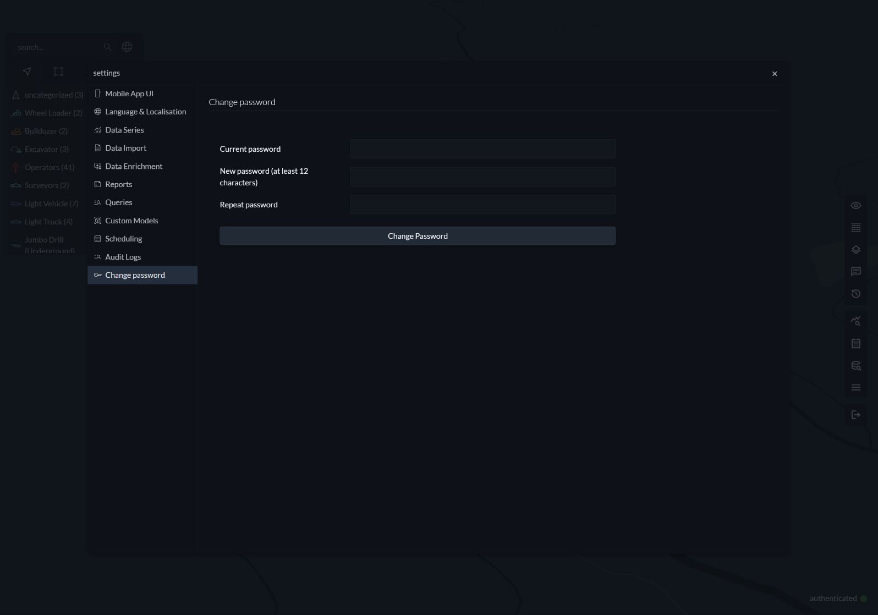The image size is (878, 615).
Task: Click the authenticated status text
Action: tap(833, 598)
